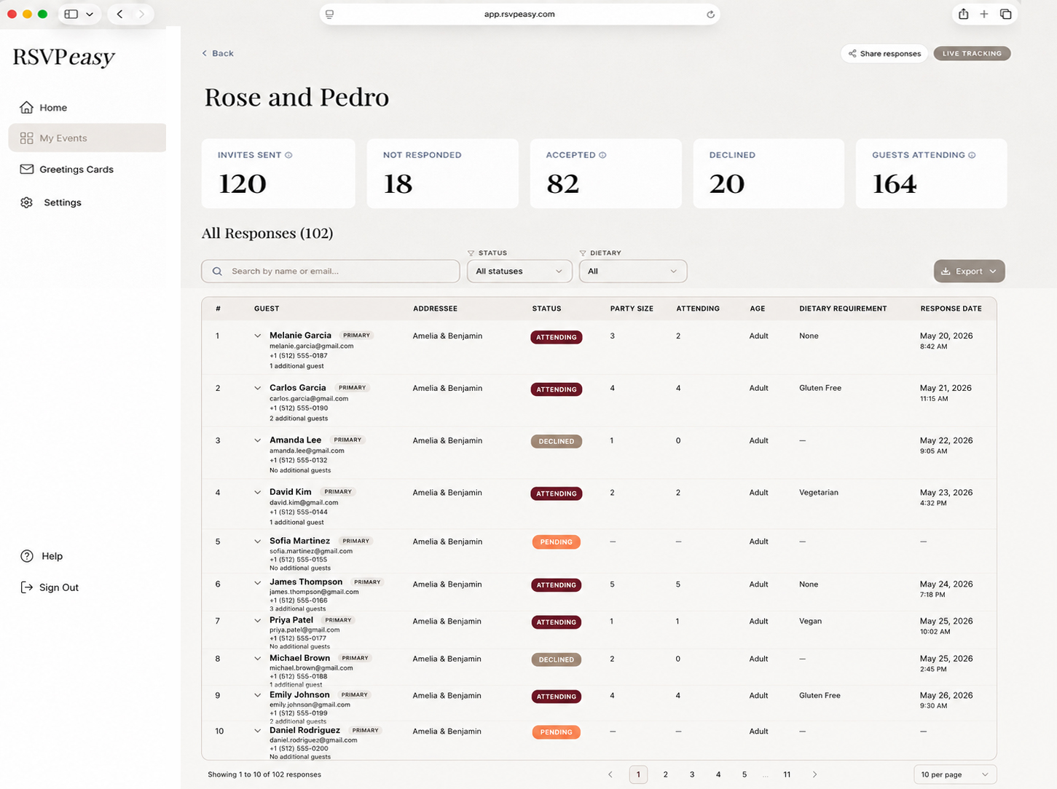Click the Help question mark icon
The height and width of the screenshot is (789, 1057).
tap(27, 556)
